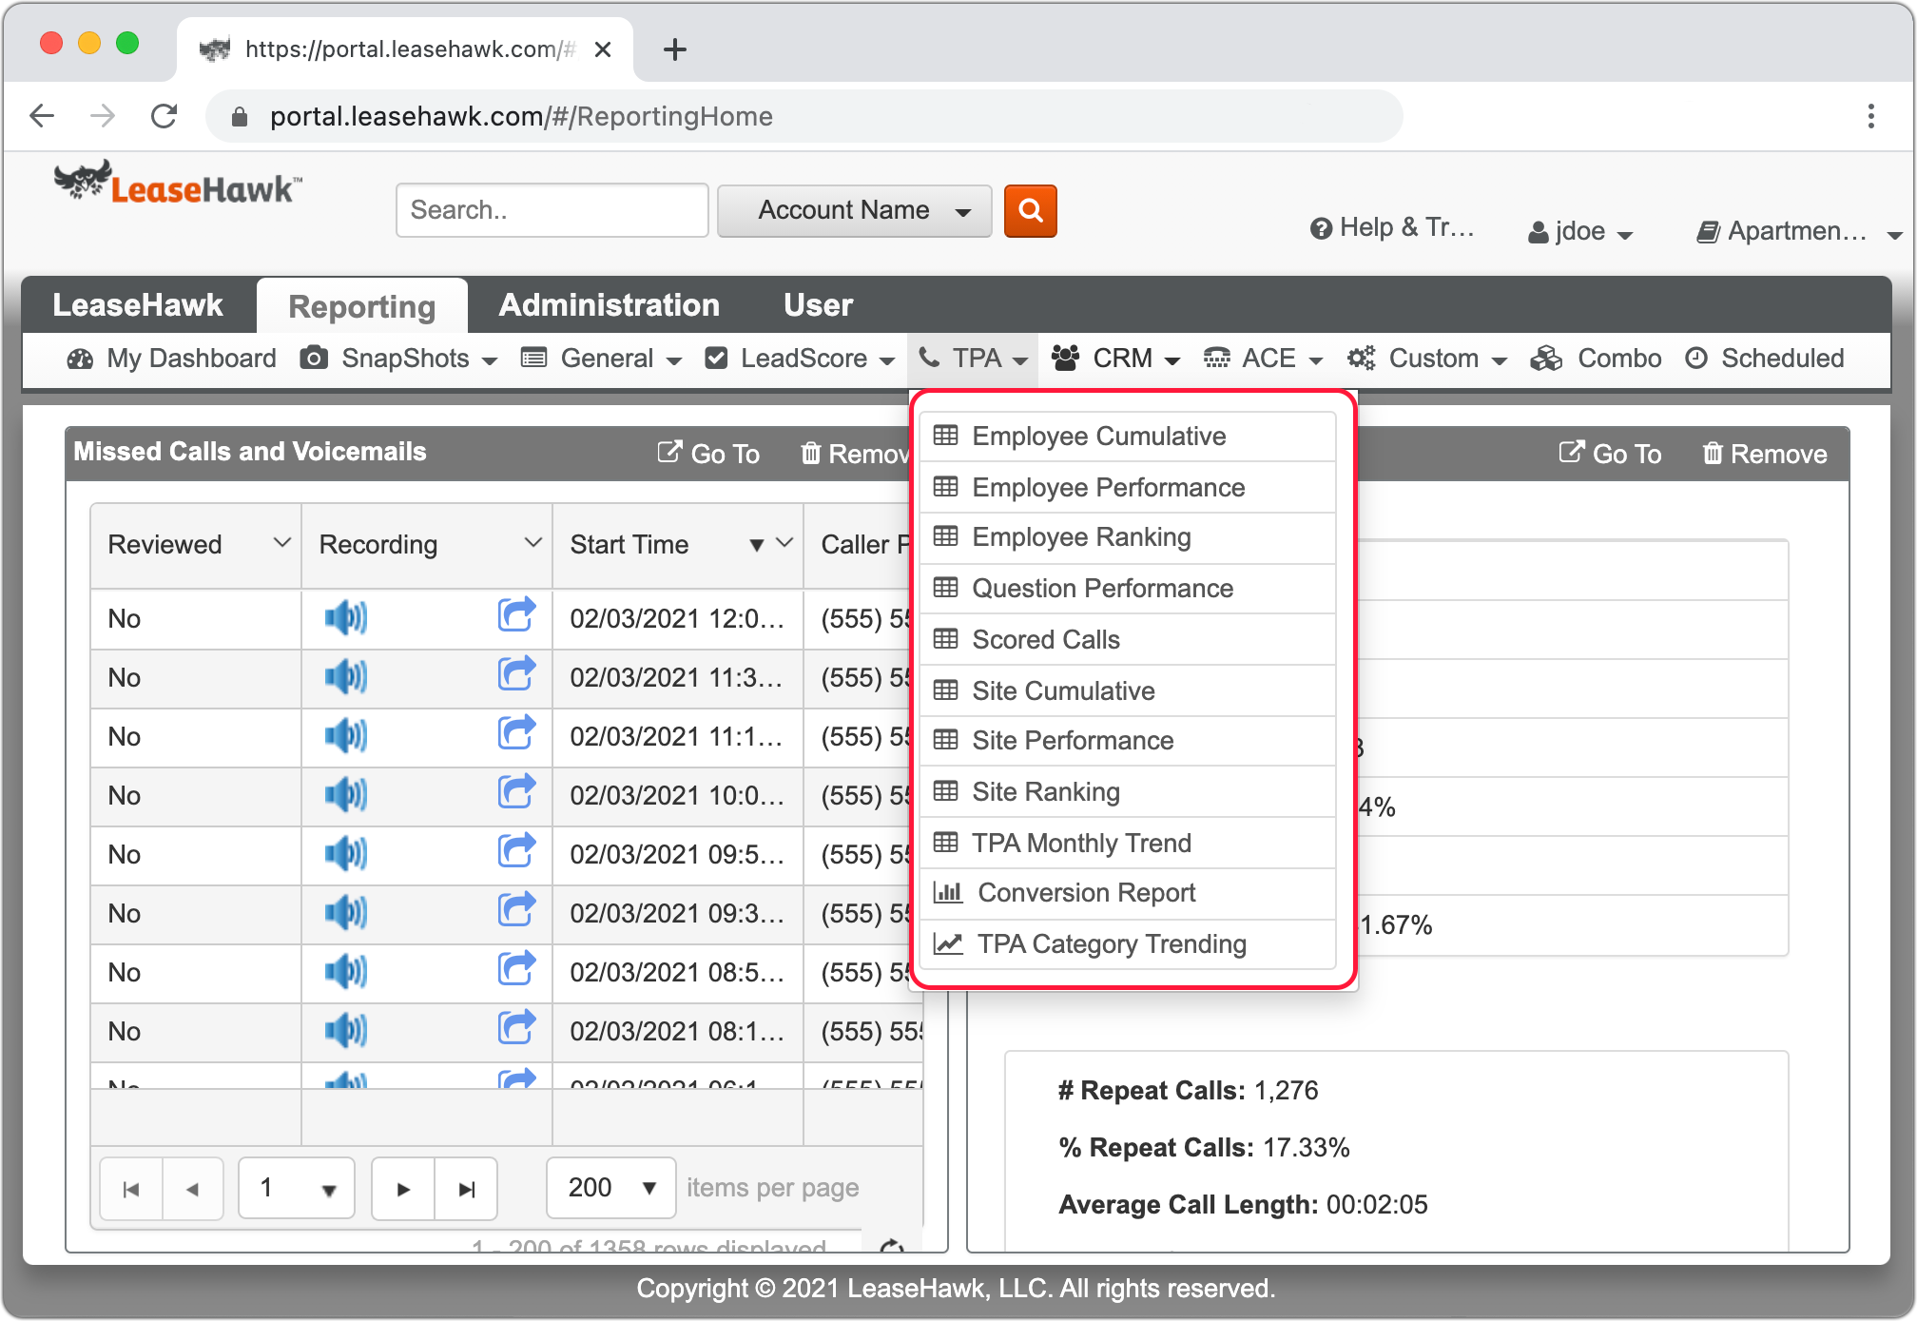Open the Start Time column menu chevron

pos(784,543)
